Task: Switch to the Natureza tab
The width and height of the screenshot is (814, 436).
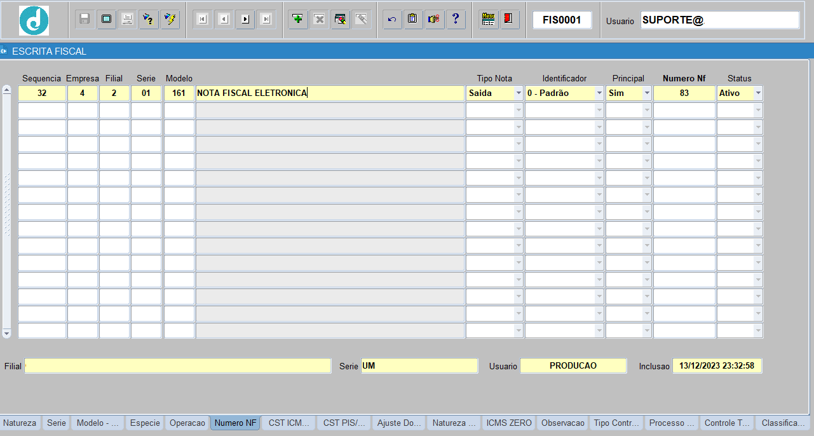Action: (20, 423)
